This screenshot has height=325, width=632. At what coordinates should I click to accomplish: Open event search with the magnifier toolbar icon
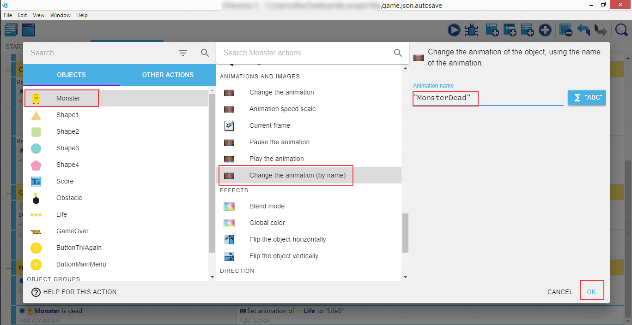click(x=622, y=30)
